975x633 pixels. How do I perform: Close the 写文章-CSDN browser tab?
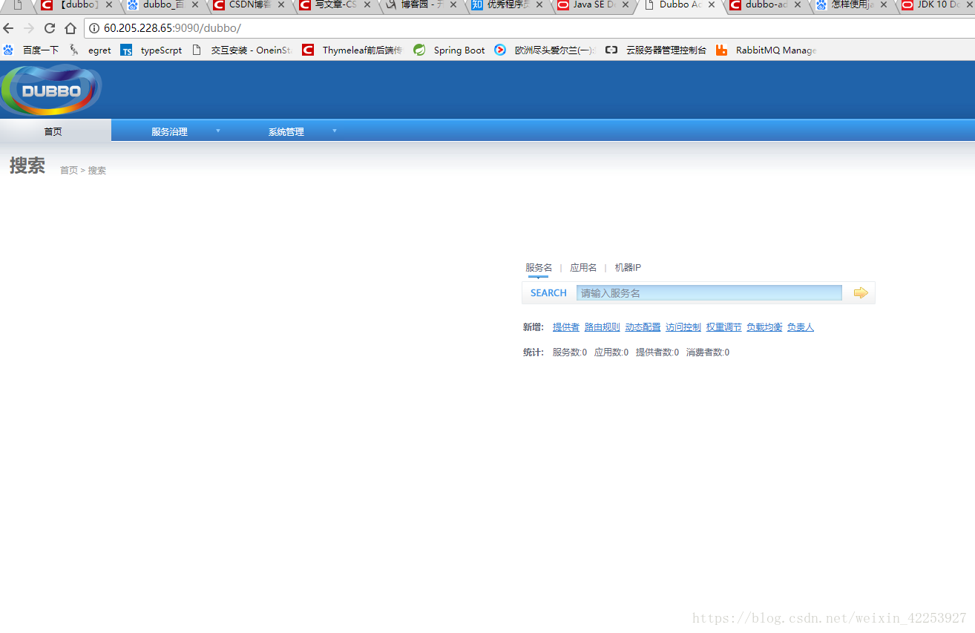point(367,4)
